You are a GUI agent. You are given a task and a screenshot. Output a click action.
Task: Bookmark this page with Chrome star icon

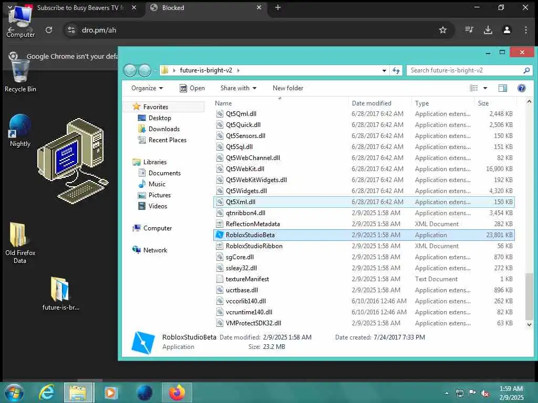coord(442,30)
